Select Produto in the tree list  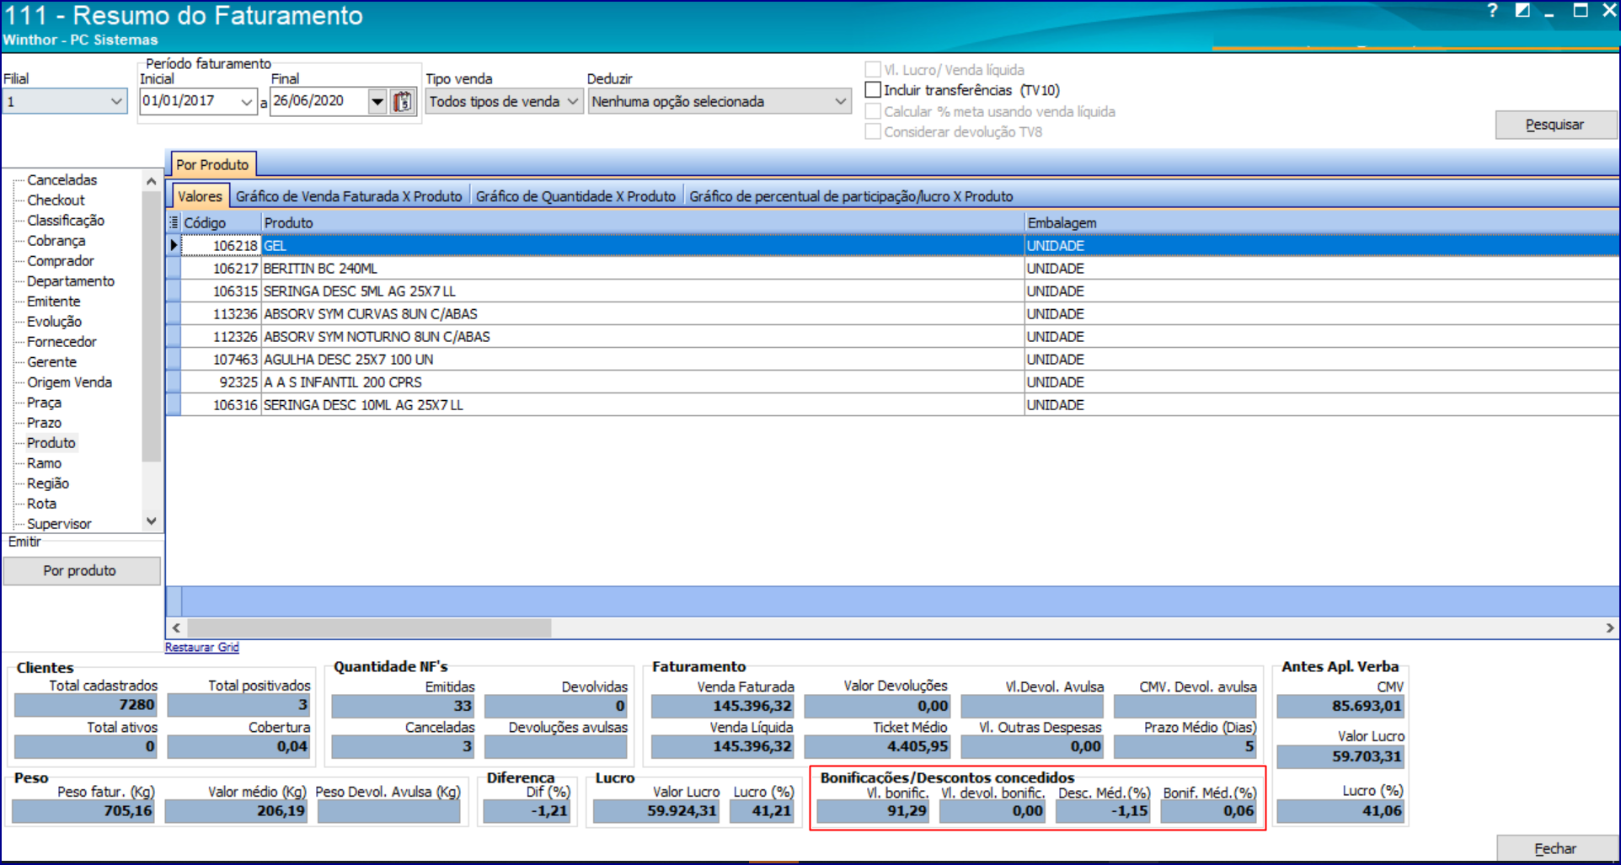[51, 442]
